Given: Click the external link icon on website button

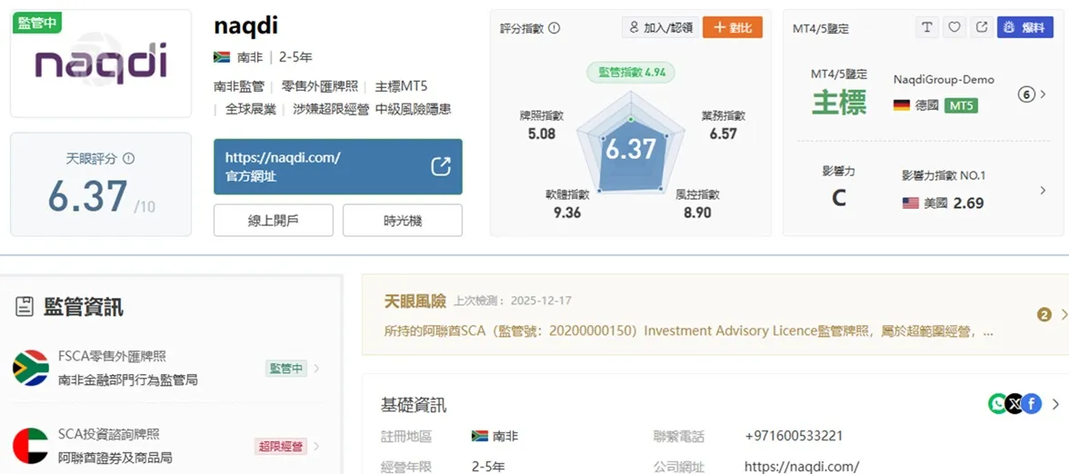Looking at the screenshot, I should [440, 167].
